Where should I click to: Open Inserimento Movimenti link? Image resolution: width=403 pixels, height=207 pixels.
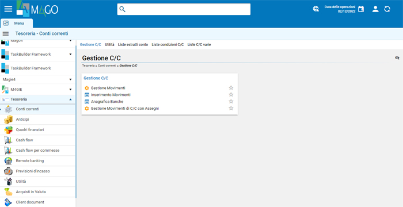point(111,95)
